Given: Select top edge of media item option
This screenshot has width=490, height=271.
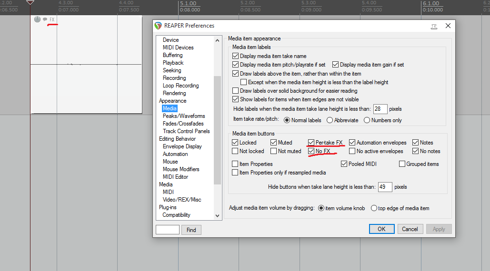Looking at the screenshot, I should pyautogui.click(x=374, y=208).
